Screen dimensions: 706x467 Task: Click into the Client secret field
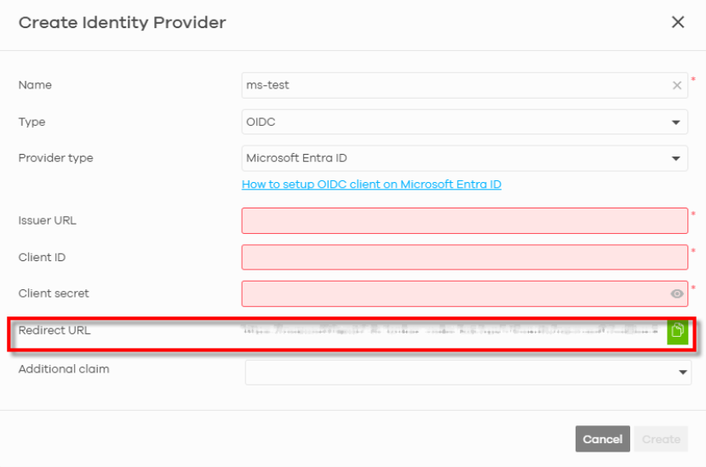455,293
